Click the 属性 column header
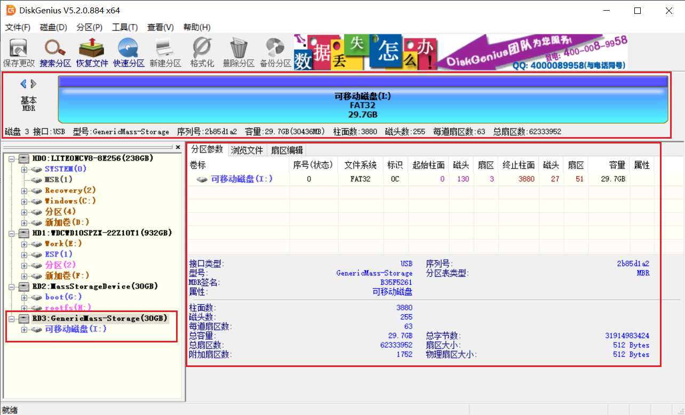This screenshot has height=415, width=685. [642, 165]
